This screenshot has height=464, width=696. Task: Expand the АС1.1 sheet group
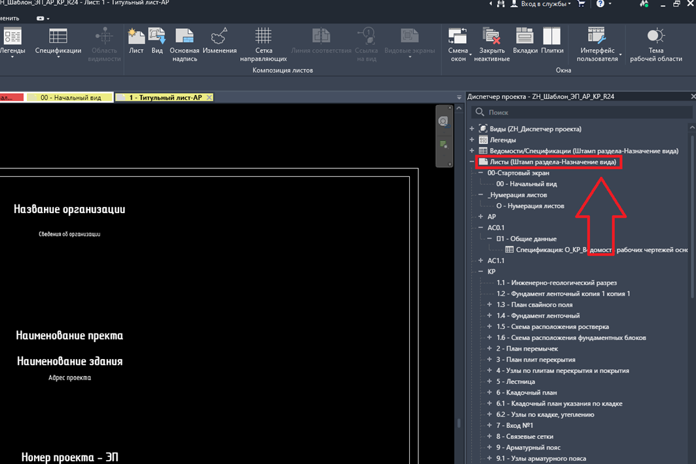[481, 260]
